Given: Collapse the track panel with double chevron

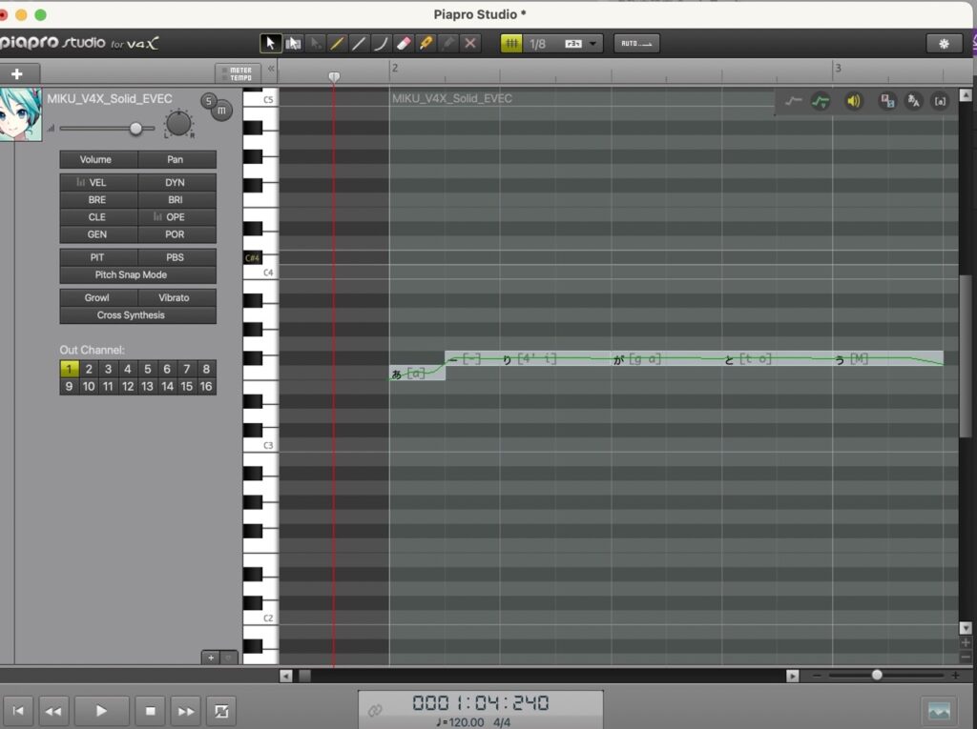Looking at the screenshot, I should (270, 69).
